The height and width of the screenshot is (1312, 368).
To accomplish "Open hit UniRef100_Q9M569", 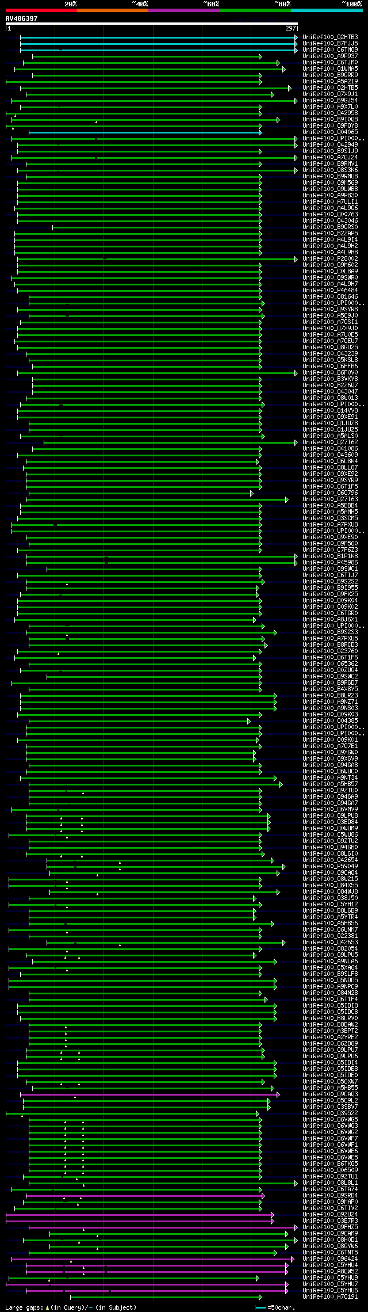I will [x=330, y=183].
